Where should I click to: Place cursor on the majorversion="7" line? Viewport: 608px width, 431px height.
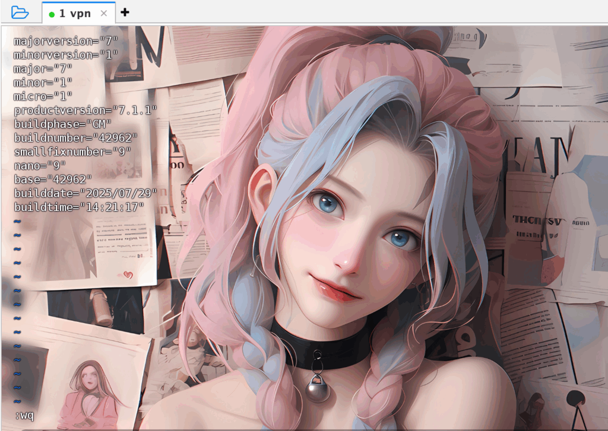tap(66, 41)
